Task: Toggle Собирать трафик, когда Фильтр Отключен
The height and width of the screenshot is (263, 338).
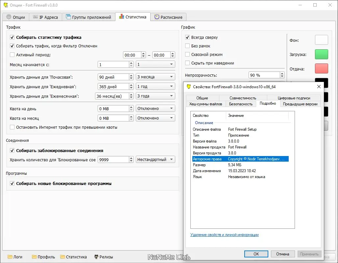Action: click(x=12, y=46)
